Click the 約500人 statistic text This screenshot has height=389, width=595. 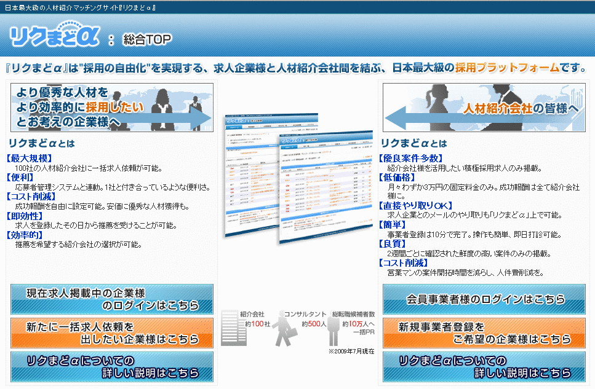click(x=314, y=324)
